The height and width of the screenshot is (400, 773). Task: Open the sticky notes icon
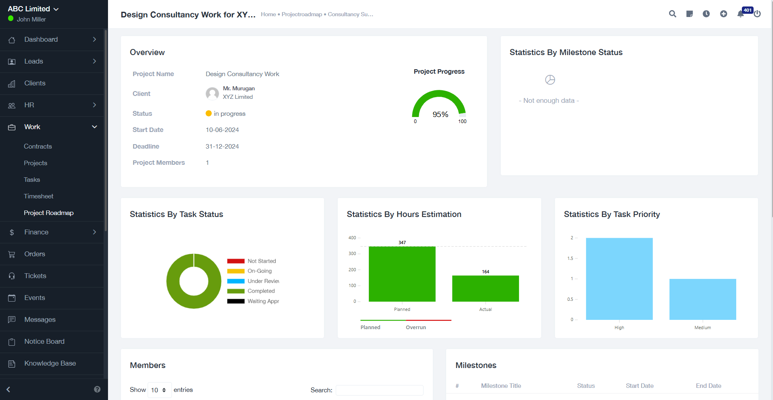(x=689, y=14)
